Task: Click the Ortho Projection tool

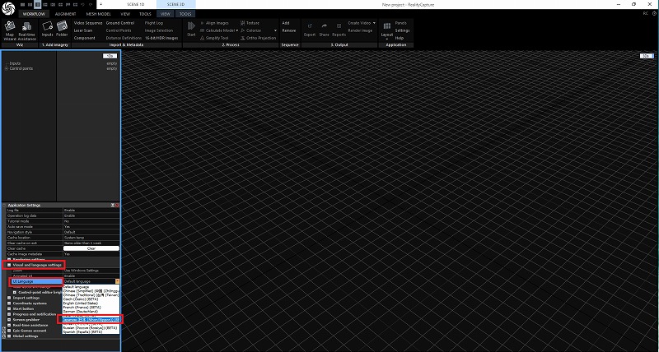Action: (258, 38)
